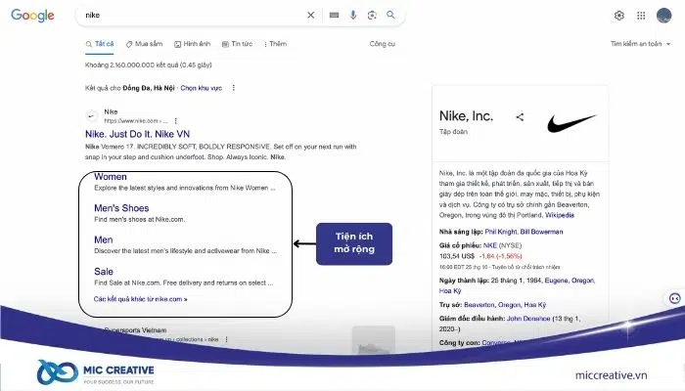This screenshot has width=685, height=391.
Task: Open three-dot menu next to nike.com URL
Action: point(175,121)
